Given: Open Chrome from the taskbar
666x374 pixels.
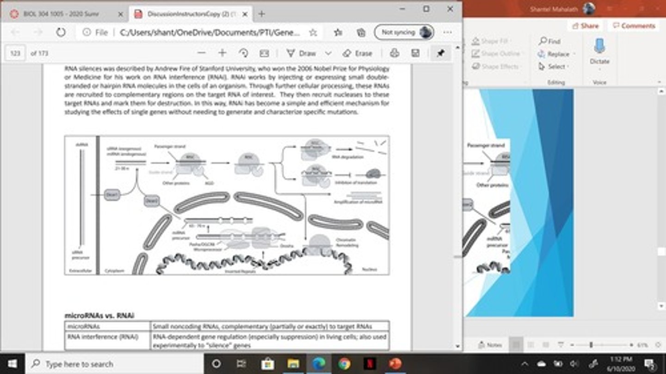Looking at the screenshot, I should [x=344, y=364].
